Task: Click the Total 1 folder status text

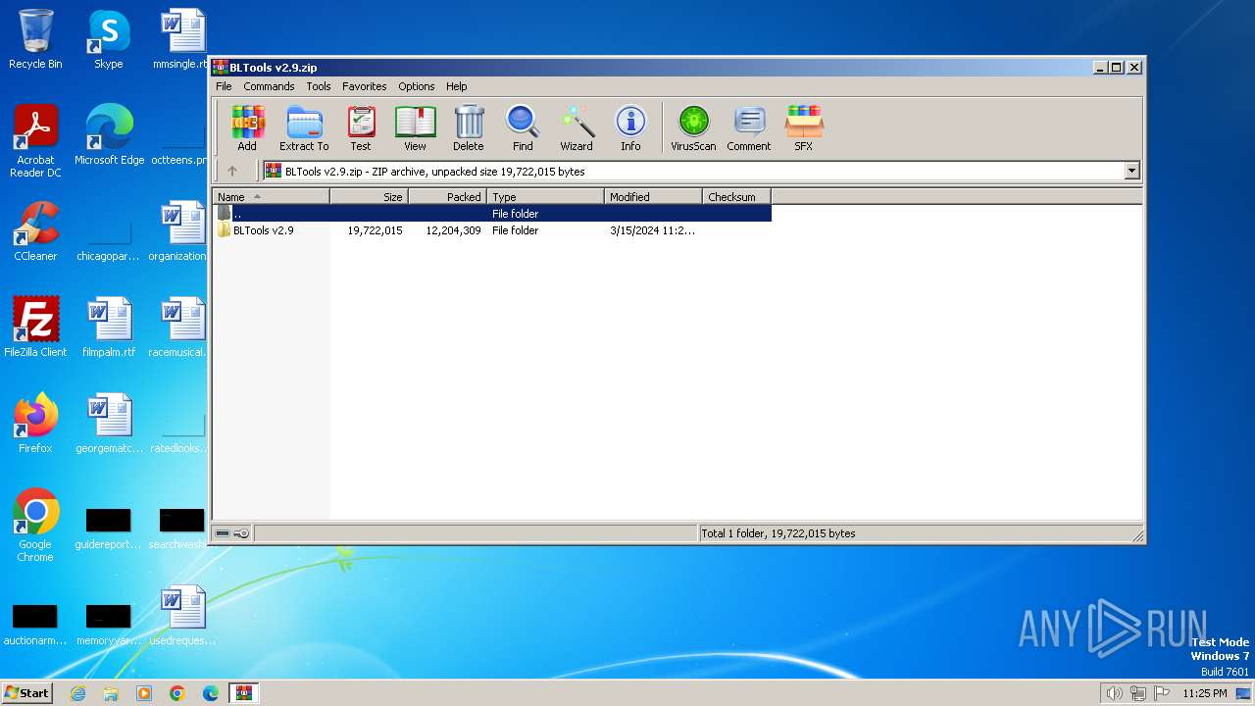Action: tap(778, 533)
